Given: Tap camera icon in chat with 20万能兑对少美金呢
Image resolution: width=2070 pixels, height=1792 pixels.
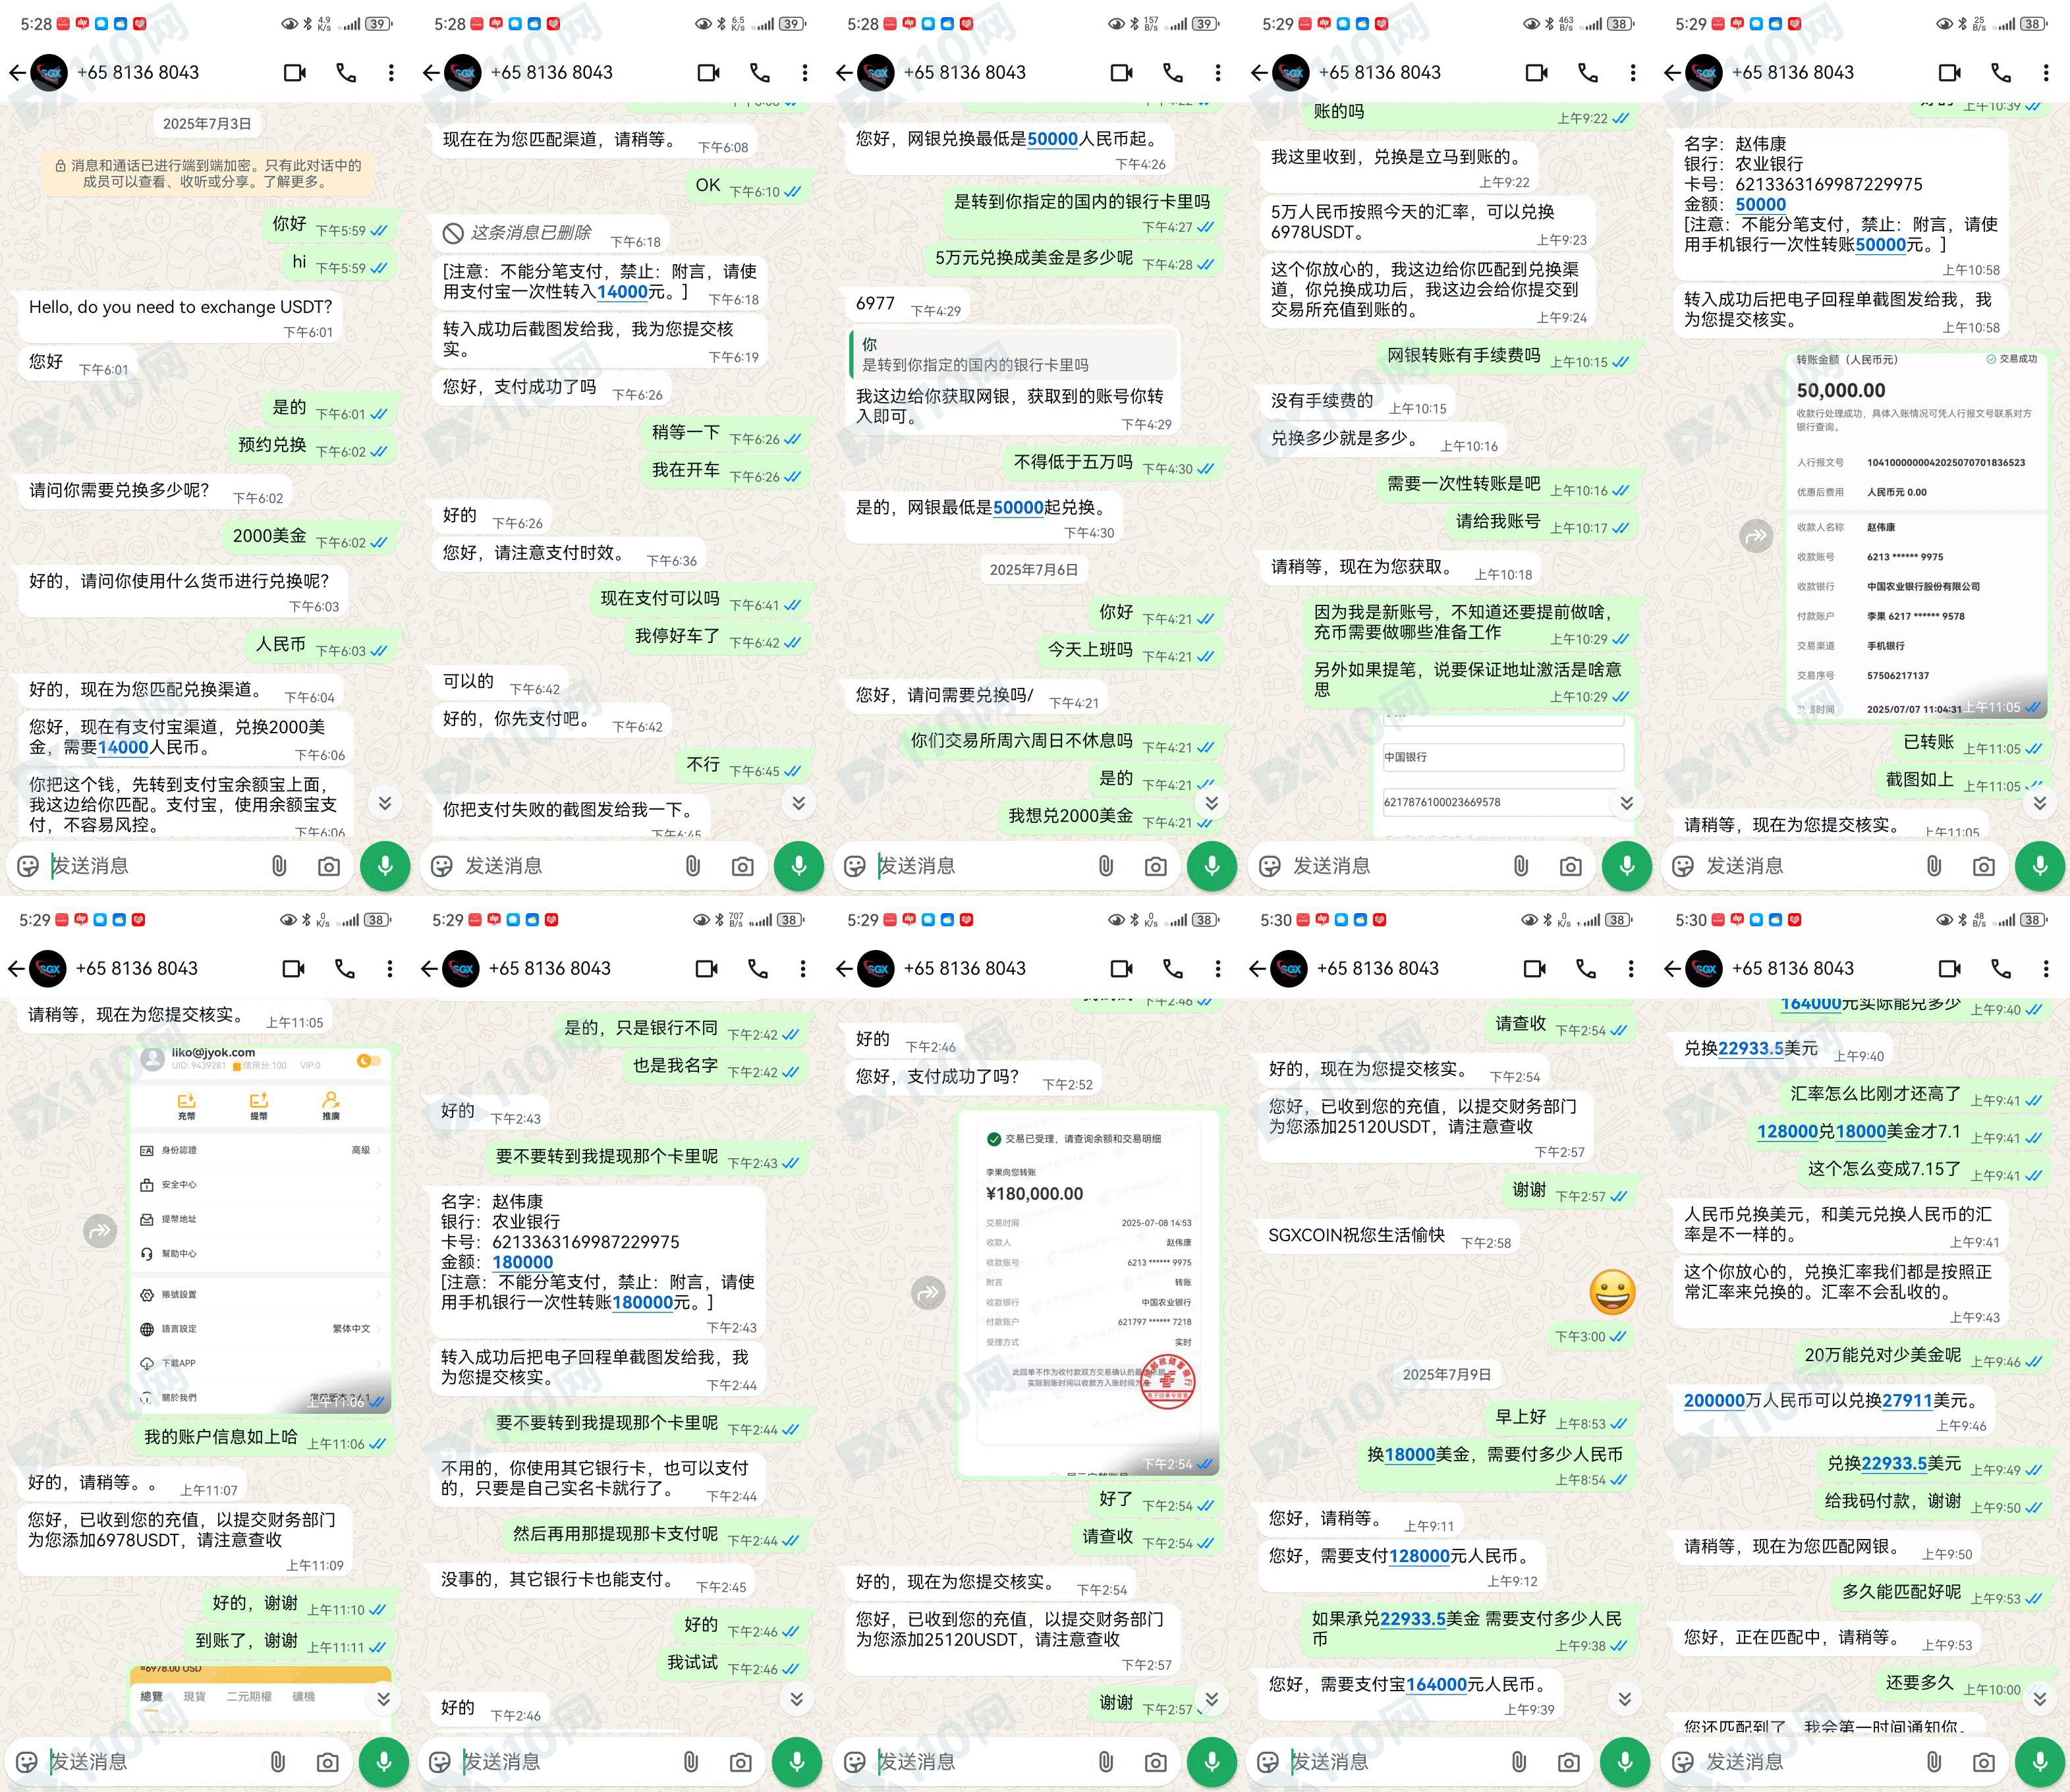Looking at the screenshot, I should click(x=1984, y=1762).
